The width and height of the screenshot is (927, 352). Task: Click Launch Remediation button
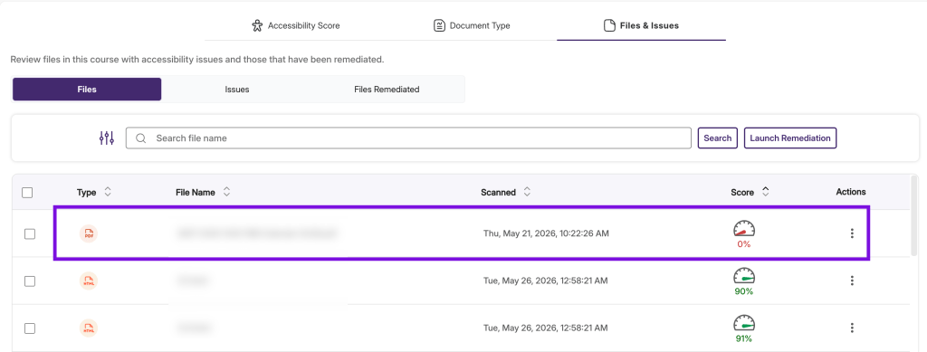coord(790,138)
